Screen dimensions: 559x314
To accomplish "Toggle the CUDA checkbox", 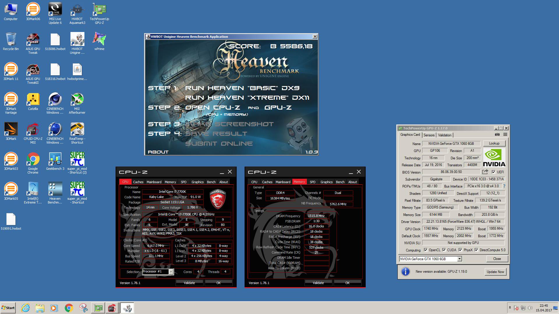I will [444, 250].
